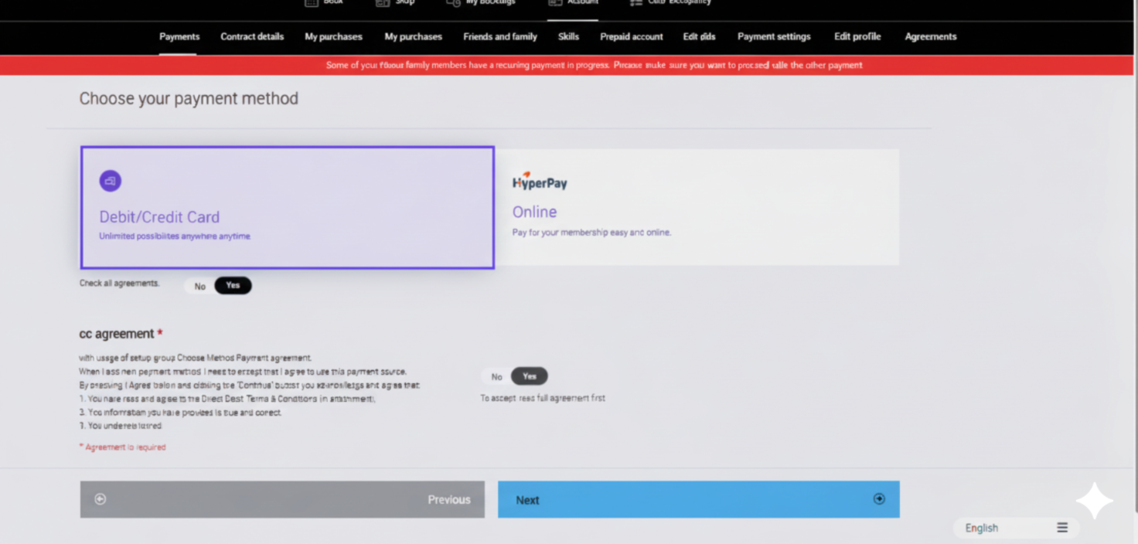
Task: Click the white sparkle icon
Action: point(1094,501)
